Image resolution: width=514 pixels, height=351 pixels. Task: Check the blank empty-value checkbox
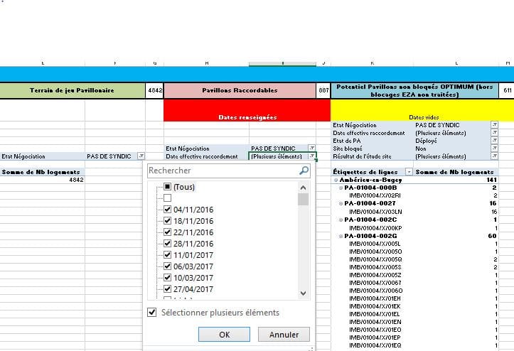tap(167, 198)
